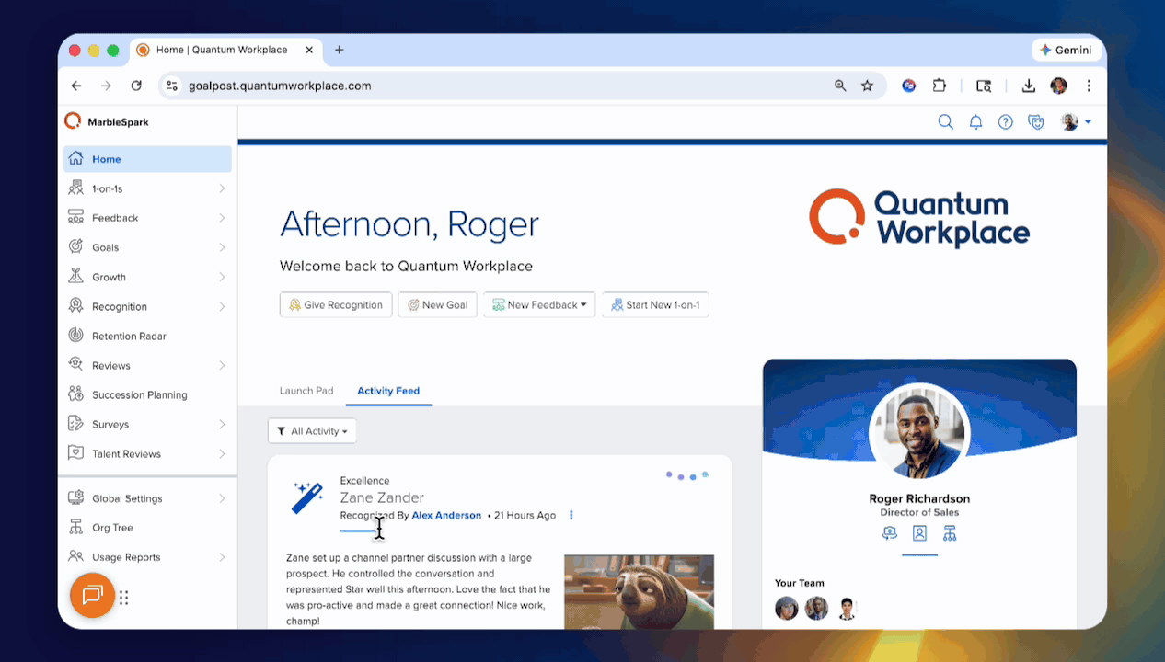
Task: Open the Chrome extensions puzzle icon
Action: pos(939,86)
